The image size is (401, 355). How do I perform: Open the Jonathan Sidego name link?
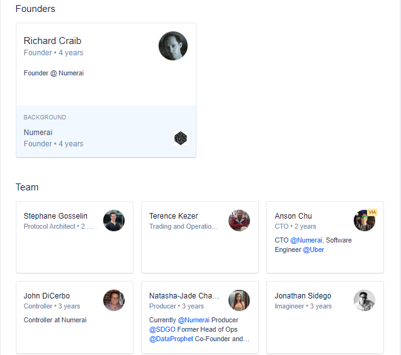(x=303, y=296)
